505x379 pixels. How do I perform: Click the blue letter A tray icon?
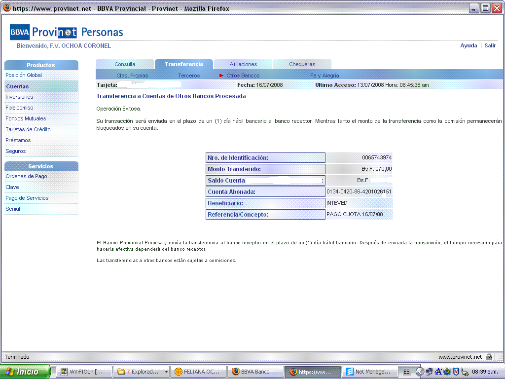pos(438,372)
